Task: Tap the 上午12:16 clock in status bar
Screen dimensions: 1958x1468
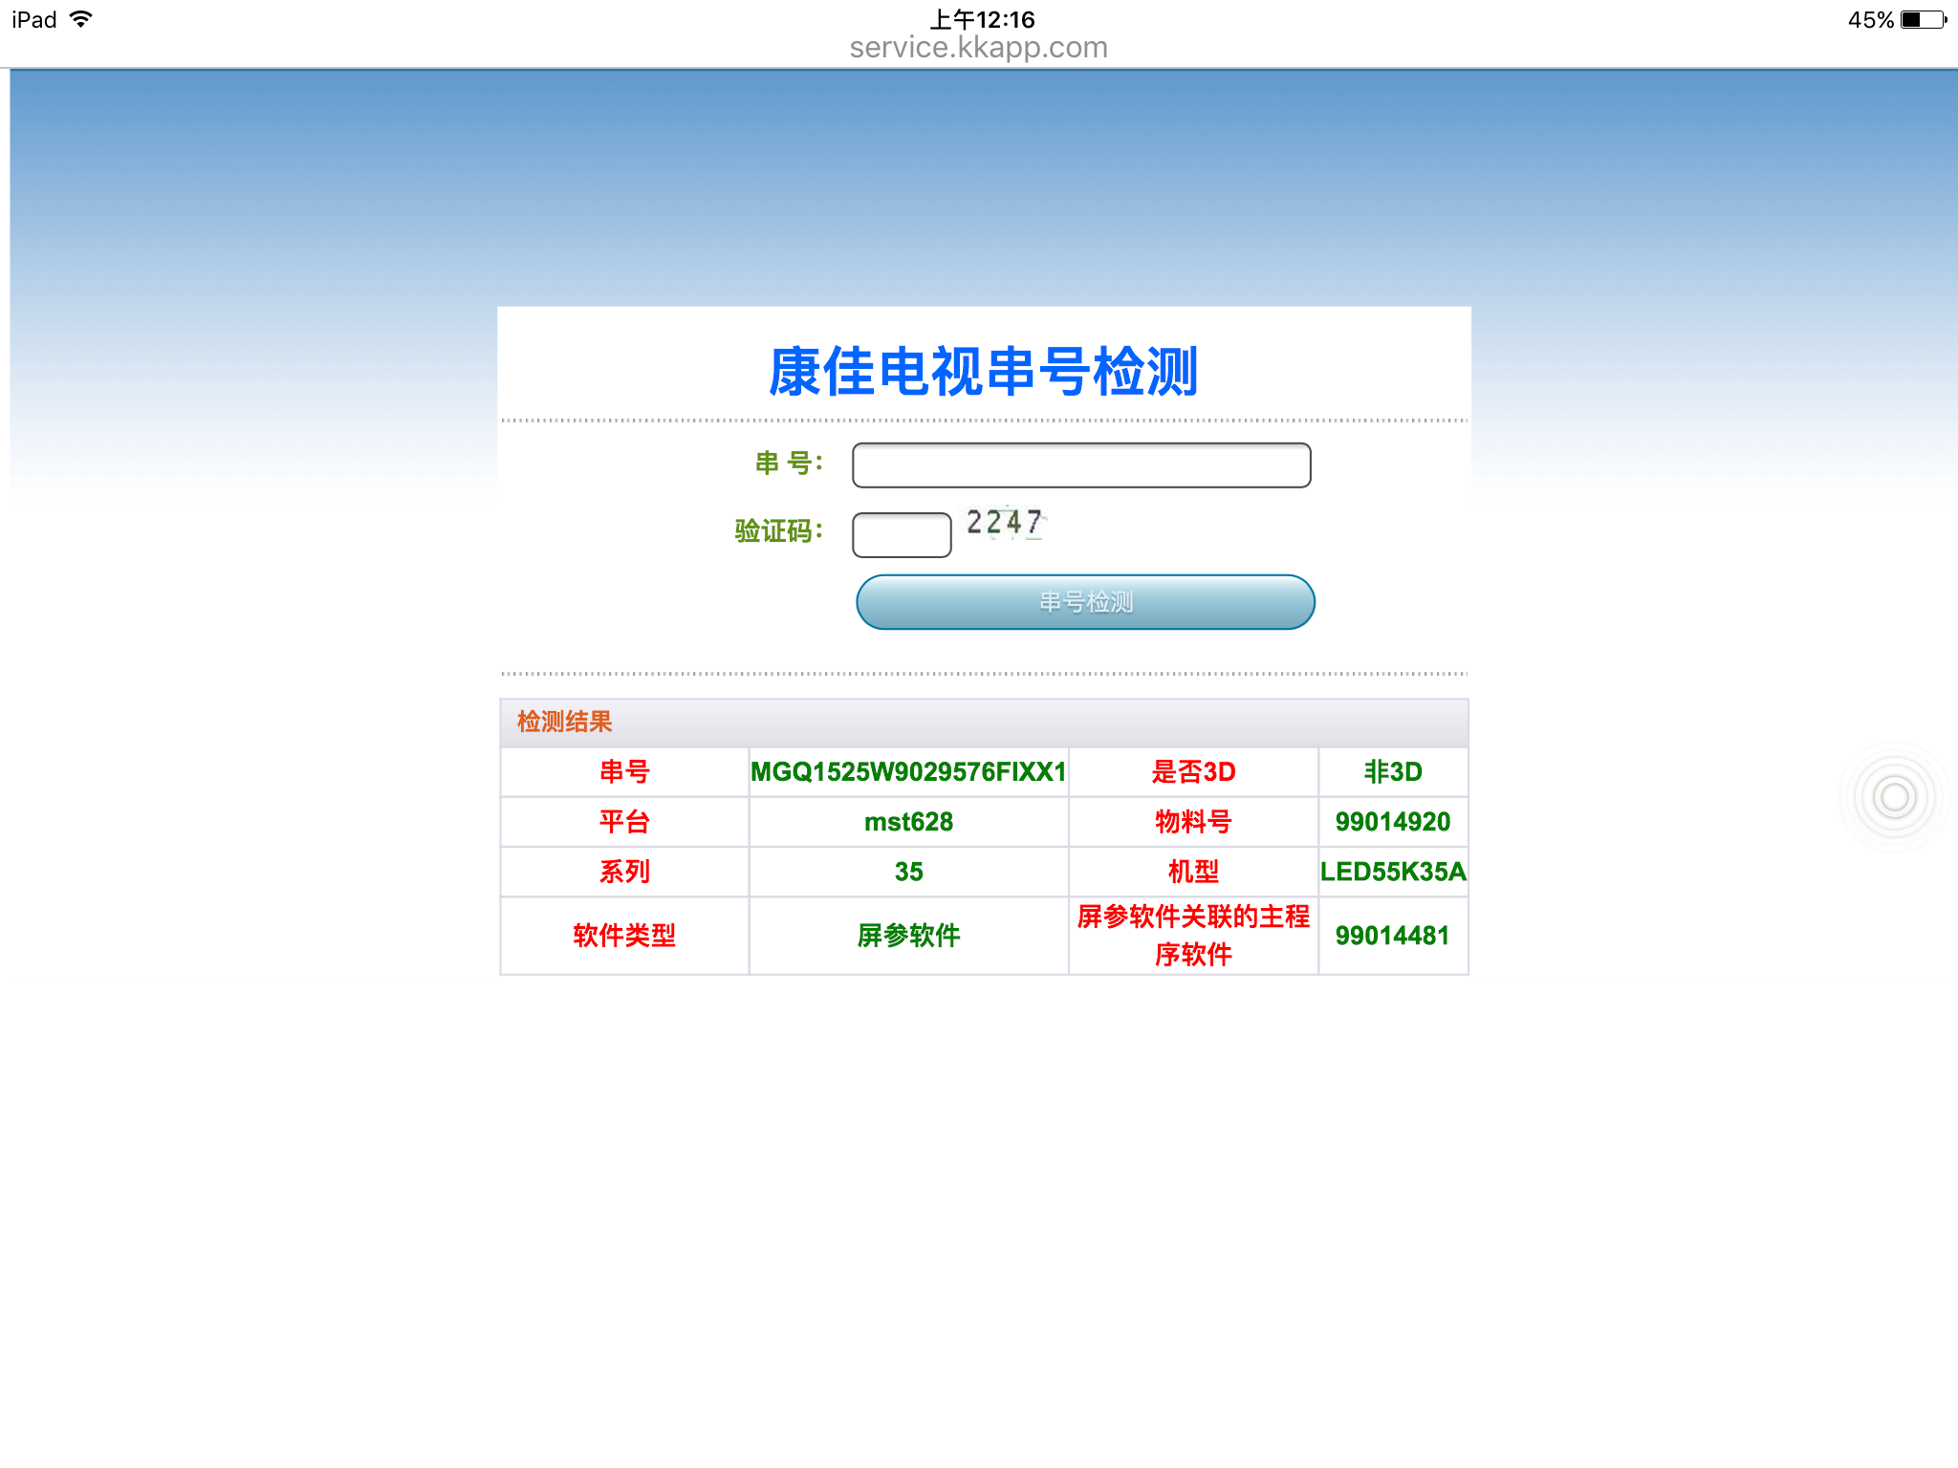Action: tap(982, 19)
